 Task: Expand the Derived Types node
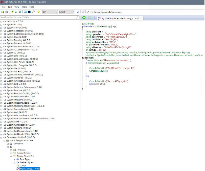pyautogui.click(x=14, y=162)
